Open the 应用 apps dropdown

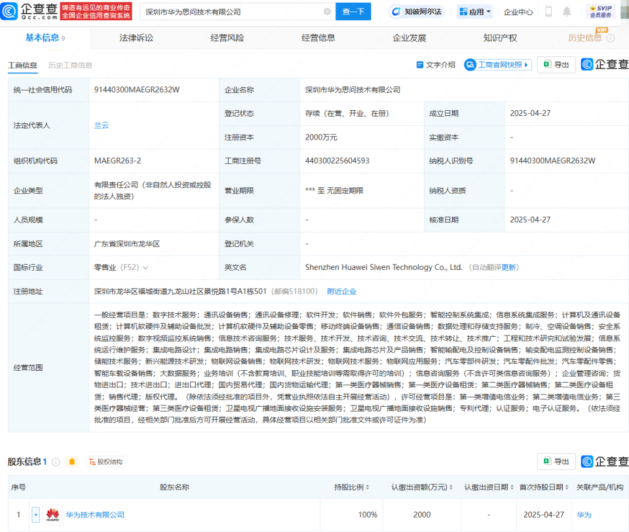point(474,11)
